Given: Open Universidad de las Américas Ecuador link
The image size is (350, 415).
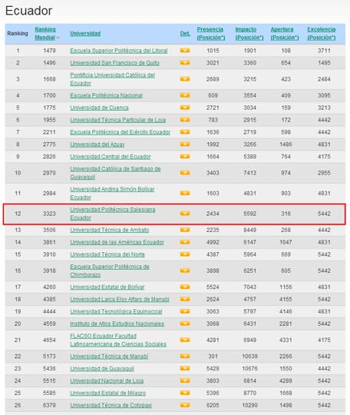Looking at the screenshot, I should [117, 242].
